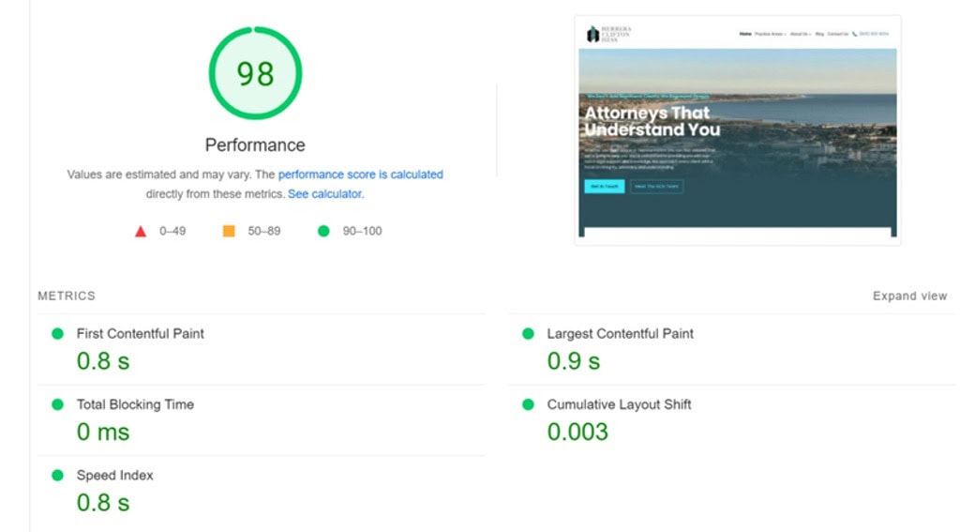Click green dot beside Cumulative Layout Shift

[528, 404]
